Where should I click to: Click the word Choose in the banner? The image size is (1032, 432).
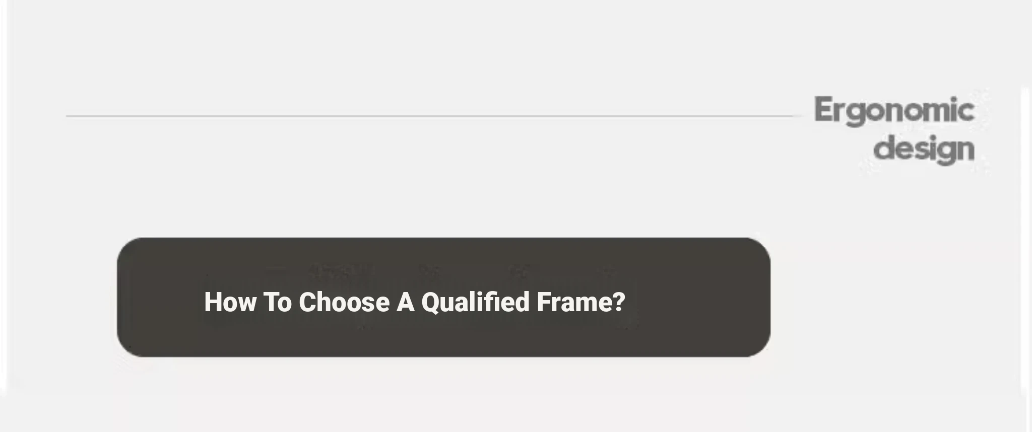point(344,302)
